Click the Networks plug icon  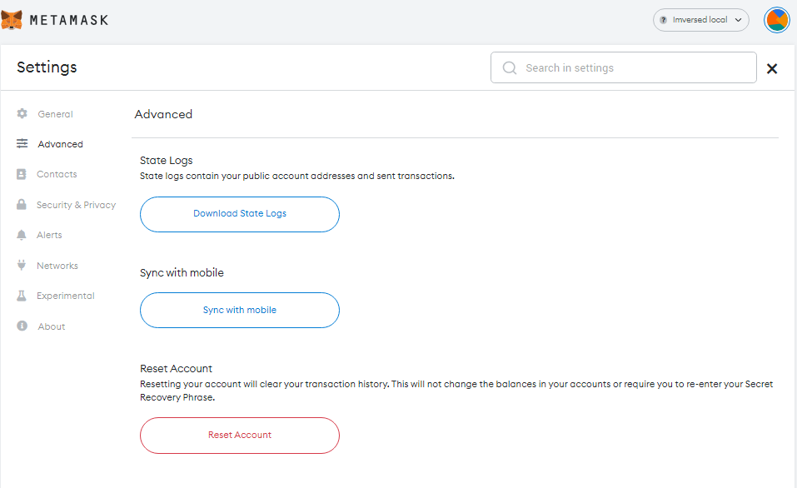22,265
